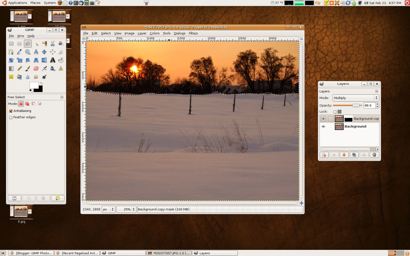Viewport: 410px width, 256px height.
Task: Open the Colors menu
Action: pyautogui.click(x=155, y=33)
